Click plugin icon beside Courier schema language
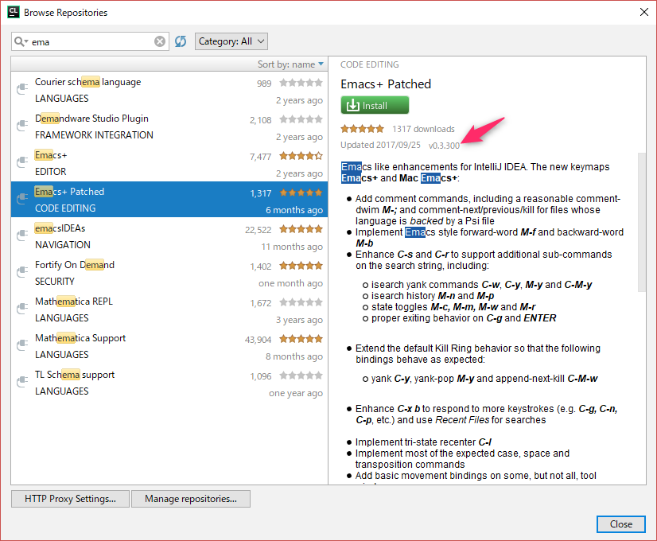Screen dimensions: 657x541 [21, 89]
